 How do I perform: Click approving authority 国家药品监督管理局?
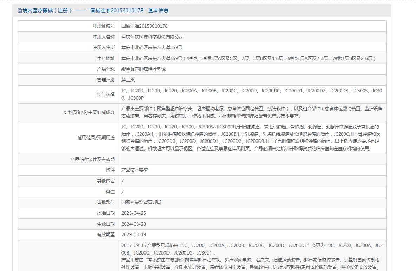141,202
